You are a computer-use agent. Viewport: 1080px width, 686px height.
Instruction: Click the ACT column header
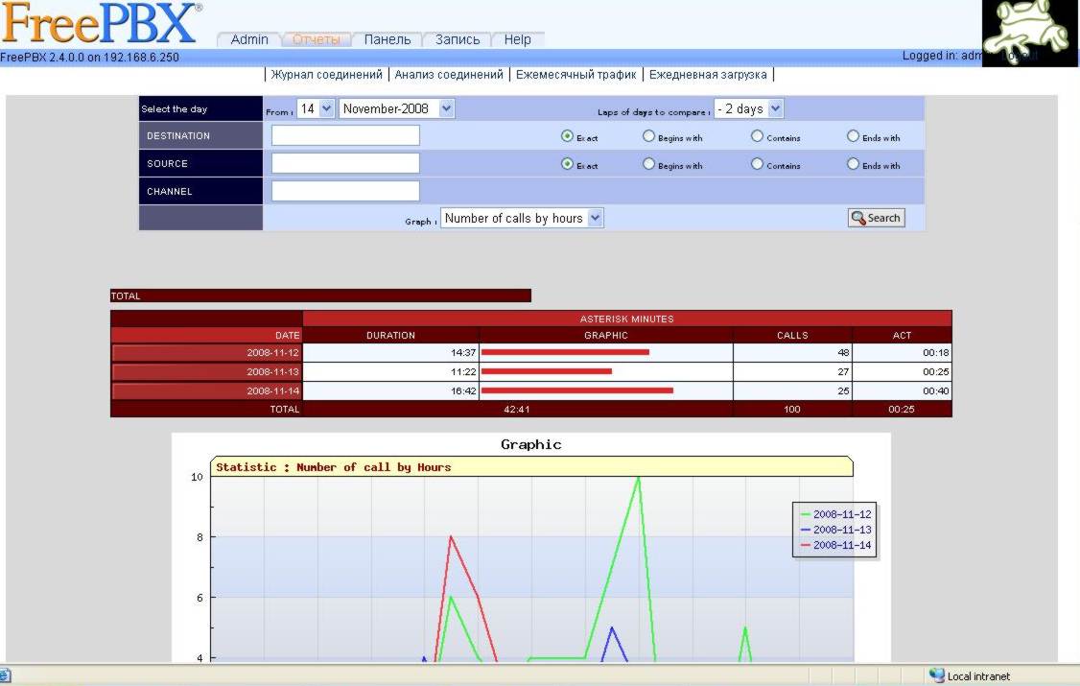coord(902,336)
